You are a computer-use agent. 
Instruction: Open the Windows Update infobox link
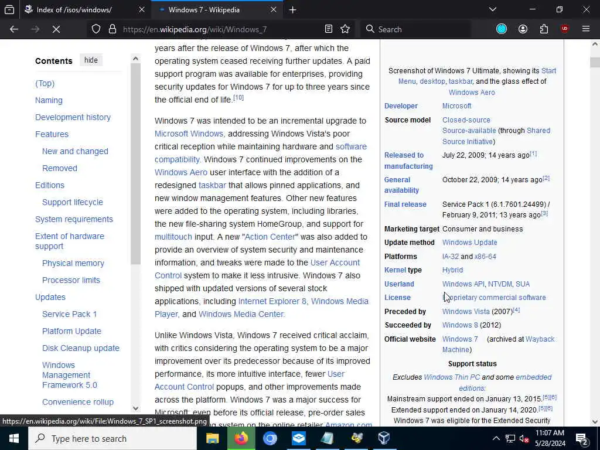[x=469, y=243]
